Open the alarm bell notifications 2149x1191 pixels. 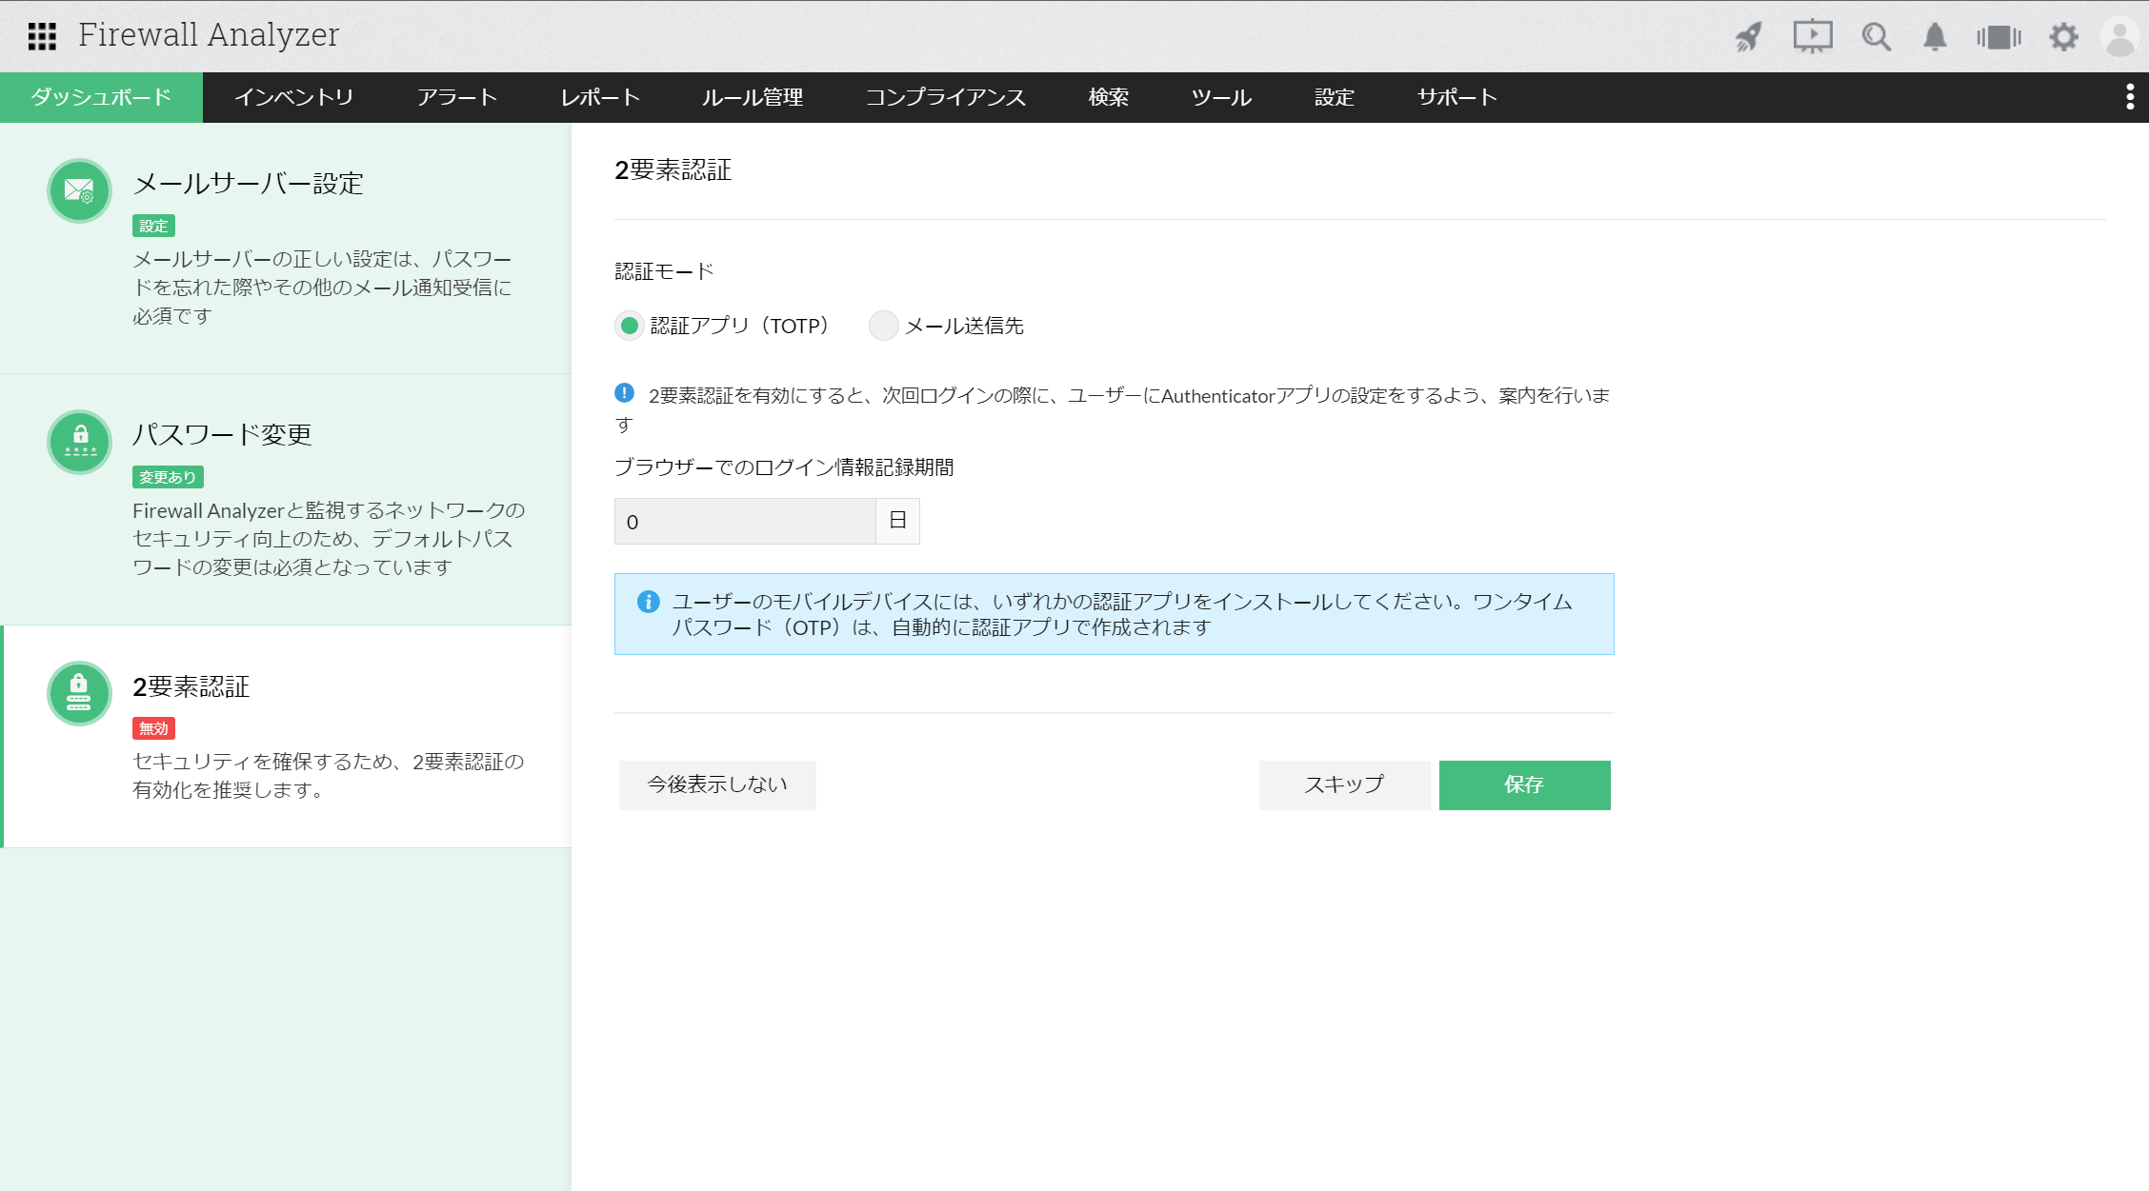[1935, 37]
